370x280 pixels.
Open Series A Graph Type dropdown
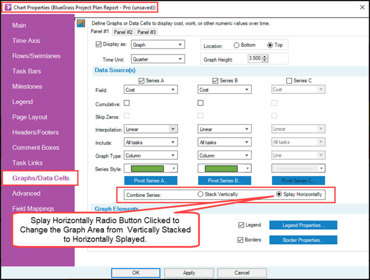coord(151,155)
